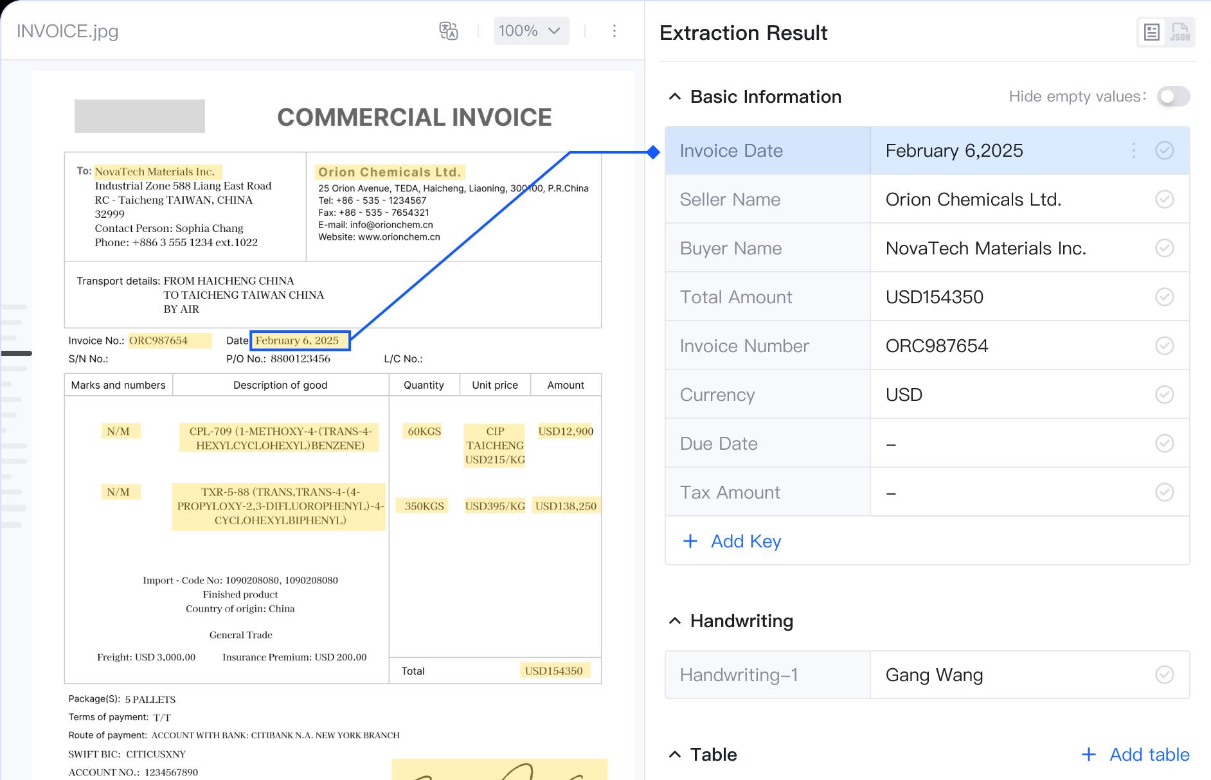
Task: Click highlighted Orion Chemicals Ltd. heading in document
Action: (390, 172)
